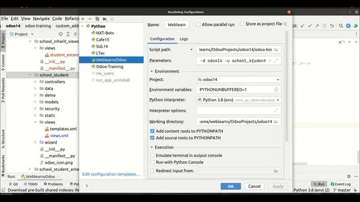Viewport: 360px width, 202px height.
Task: Select Odoo-Training configuration
Action: tap(110, 67)
